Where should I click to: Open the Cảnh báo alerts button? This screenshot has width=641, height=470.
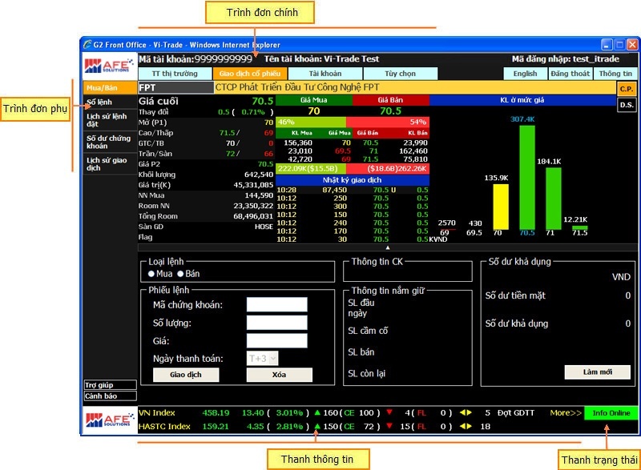pos(110,396)
